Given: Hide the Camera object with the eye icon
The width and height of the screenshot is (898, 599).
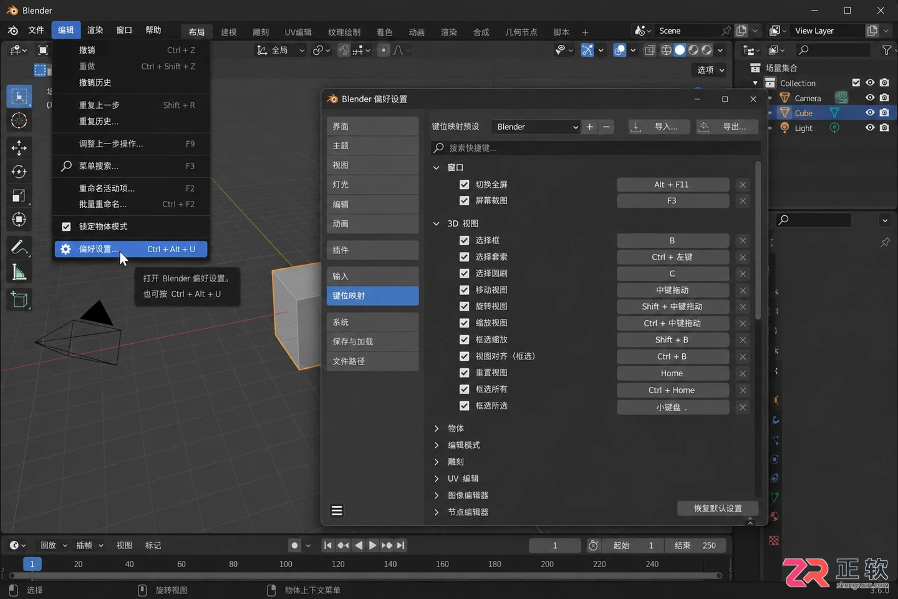Looking at the screenshot, I should 870,98.
